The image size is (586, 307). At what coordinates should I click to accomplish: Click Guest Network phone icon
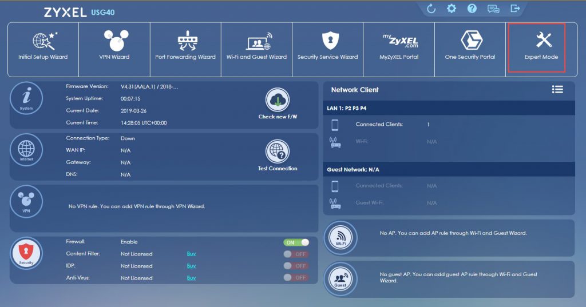click(335, 186)
